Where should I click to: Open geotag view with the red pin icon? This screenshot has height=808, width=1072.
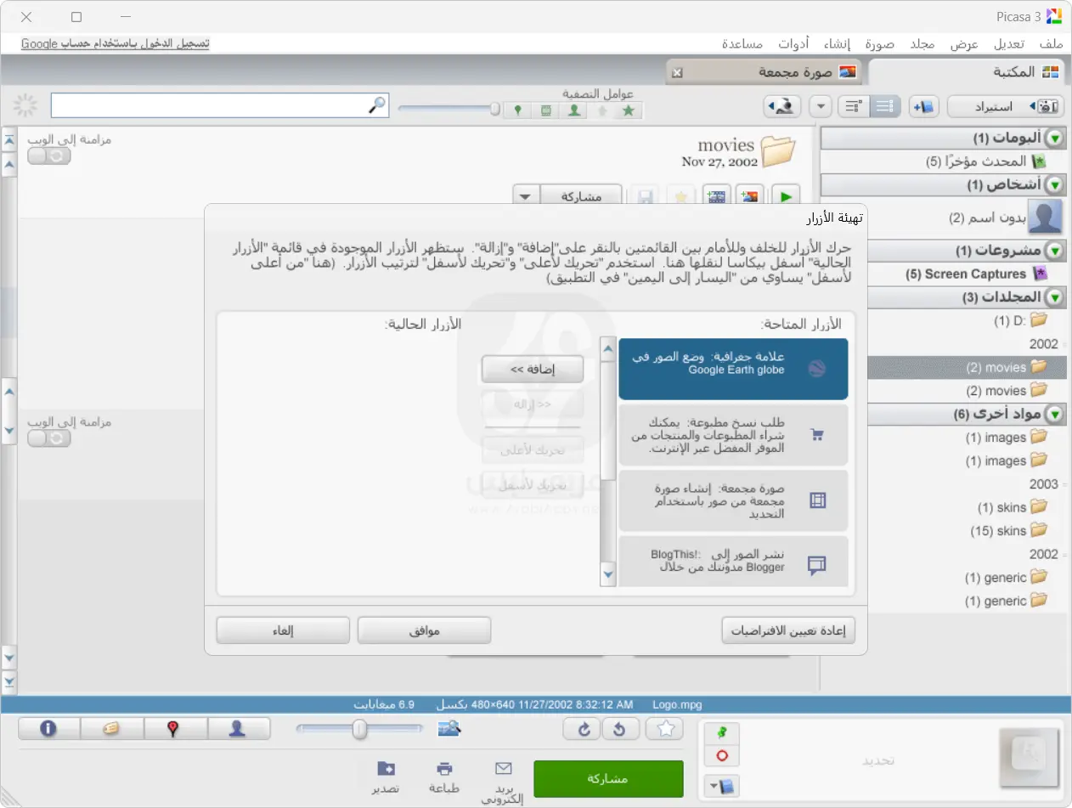click(x=176, y=728)
